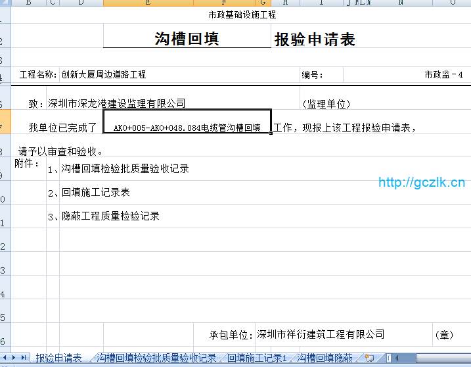Open the 回填施工记录1 sheet tab
The image size is (471, 367).
click(258, 358)
